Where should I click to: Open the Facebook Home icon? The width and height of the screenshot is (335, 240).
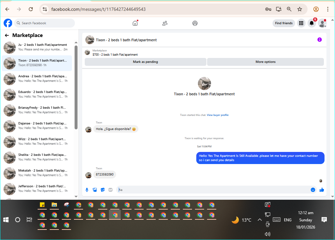pyautogui.click(x=135, y=23)
